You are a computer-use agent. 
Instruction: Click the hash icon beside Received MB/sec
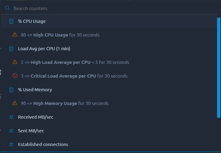(11, 117)
